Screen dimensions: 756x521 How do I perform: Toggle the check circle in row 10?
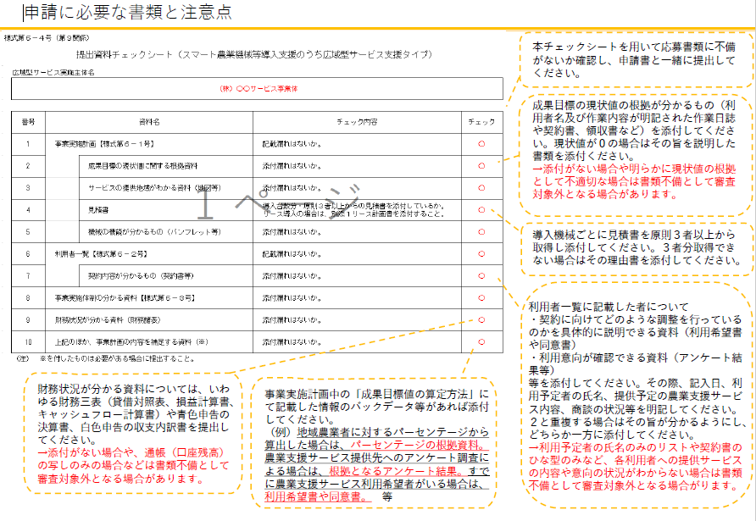pyautogui.click(x=481, y=341)
